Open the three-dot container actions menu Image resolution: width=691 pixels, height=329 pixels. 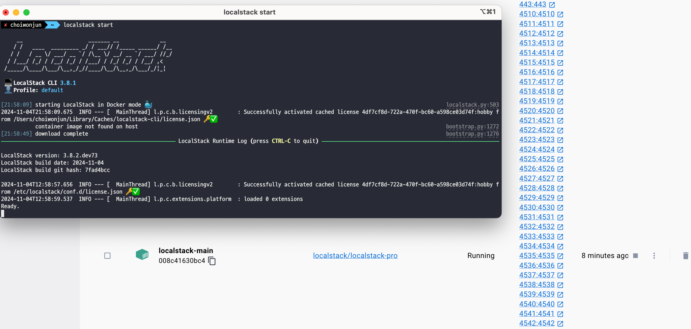coord(654,256)
